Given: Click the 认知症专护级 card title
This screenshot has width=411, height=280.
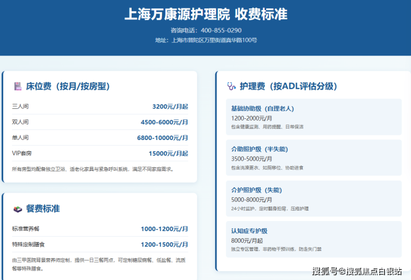Looking at the screenshot, I should 249,231.
